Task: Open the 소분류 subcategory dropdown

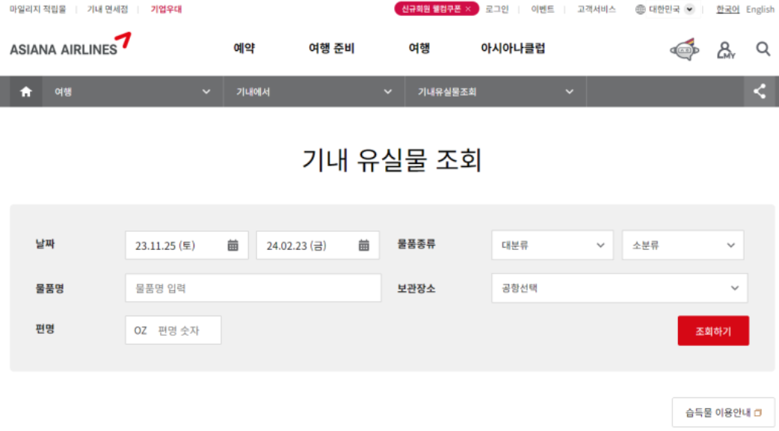Action: [683, 245]
